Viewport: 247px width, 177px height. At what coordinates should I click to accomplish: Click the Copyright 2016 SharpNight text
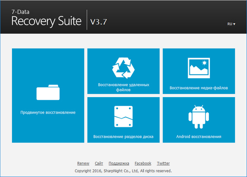[x=123, y=171]
